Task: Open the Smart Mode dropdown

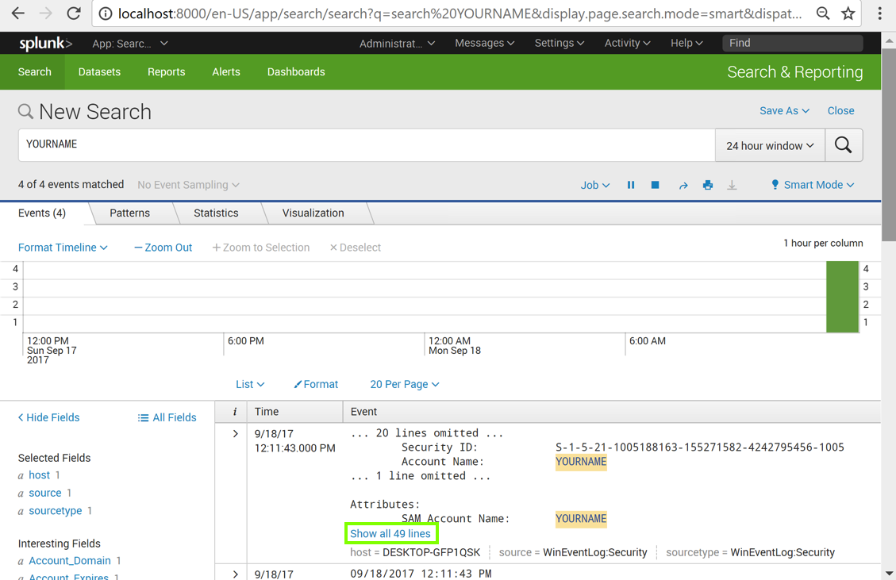Action: point(813,185)
